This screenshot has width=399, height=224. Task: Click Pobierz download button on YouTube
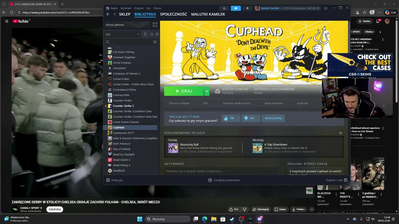click(298, 209)
